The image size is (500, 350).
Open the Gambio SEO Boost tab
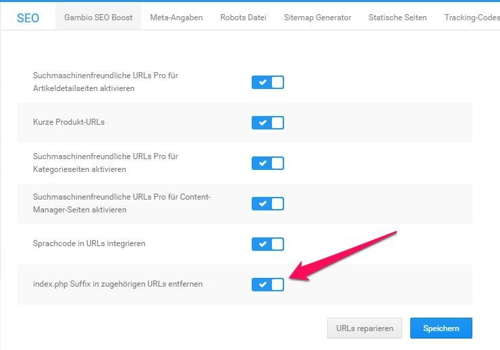(x=98, y=18)
